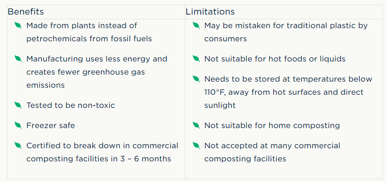The width and height of the screenshot is (386, 182).
Task: Select leaf icon beside 'Not suitable for hot foods'
Action: click(196, 59)
